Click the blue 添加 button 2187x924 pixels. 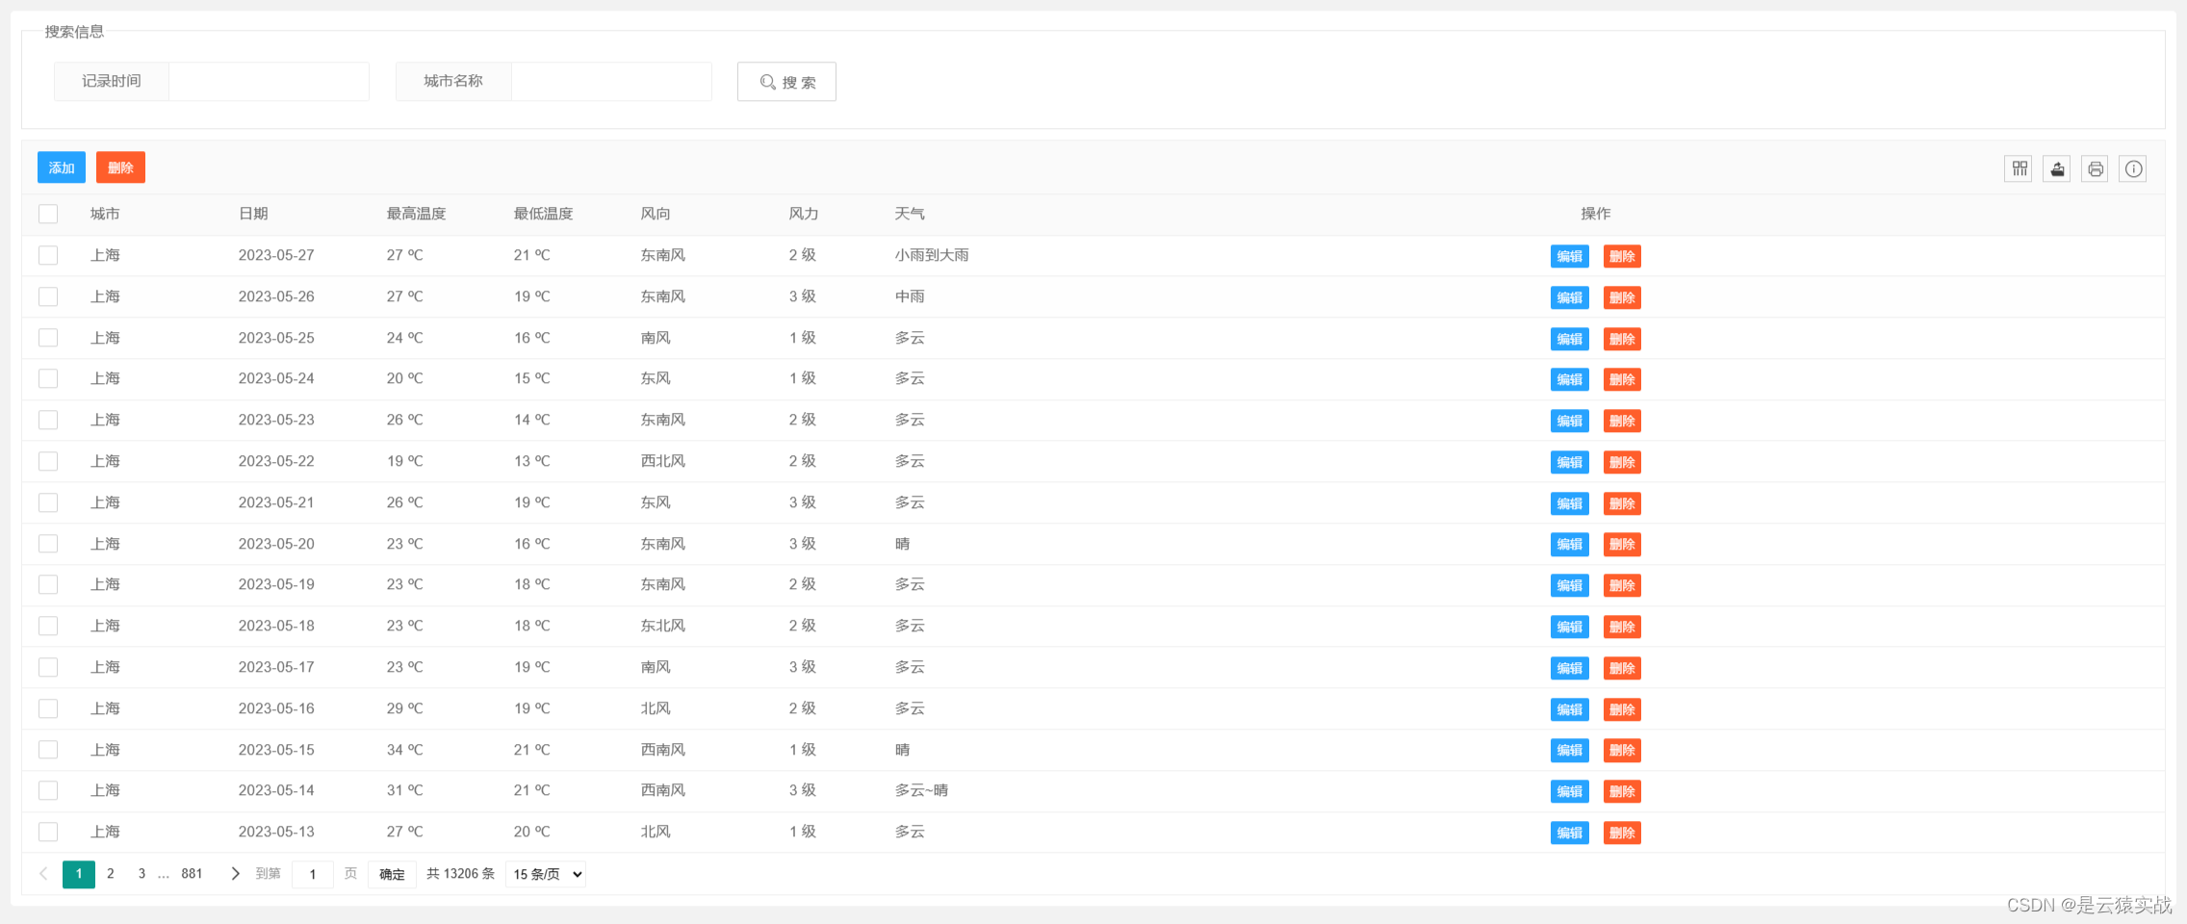coord(62,167)
